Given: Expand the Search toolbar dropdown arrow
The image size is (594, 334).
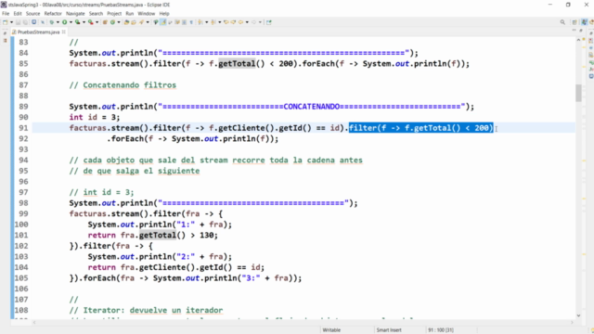Looking at the screenshot, I should (148, 22).
